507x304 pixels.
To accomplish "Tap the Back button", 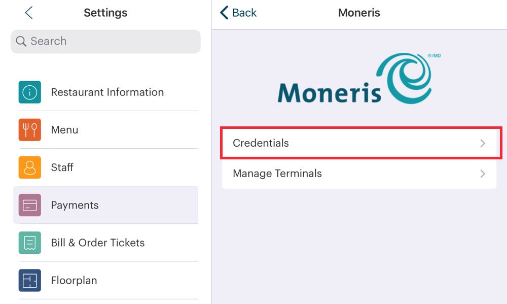I will point(236,13).
